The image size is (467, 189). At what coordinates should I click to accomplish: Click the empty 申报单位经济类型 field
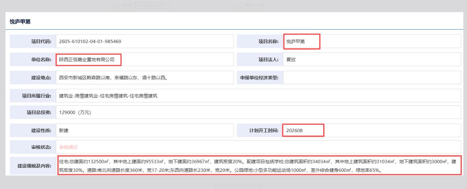point(372,77)
